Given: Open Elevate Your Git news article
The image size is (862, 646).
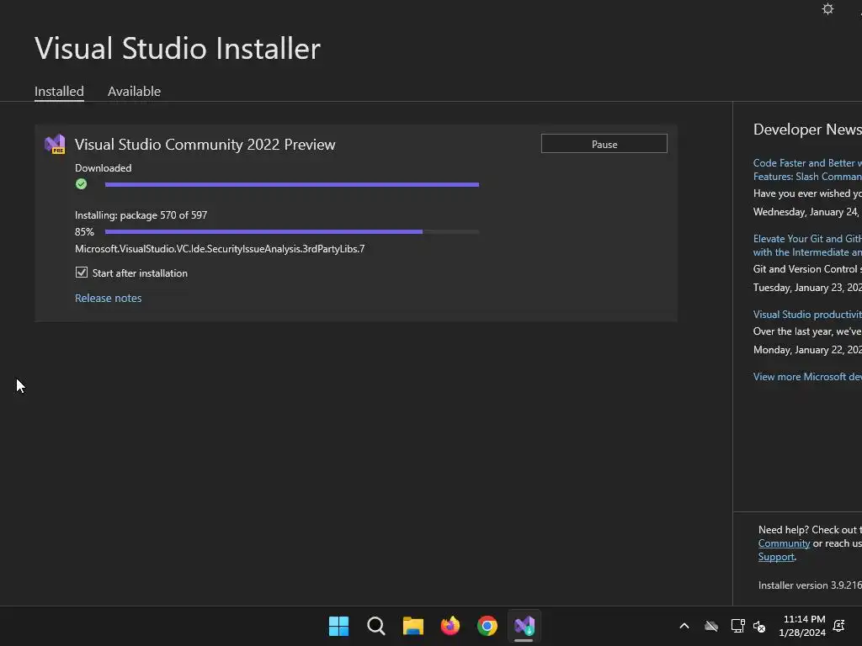Looking at the screenshot, I should coord(807,246).
